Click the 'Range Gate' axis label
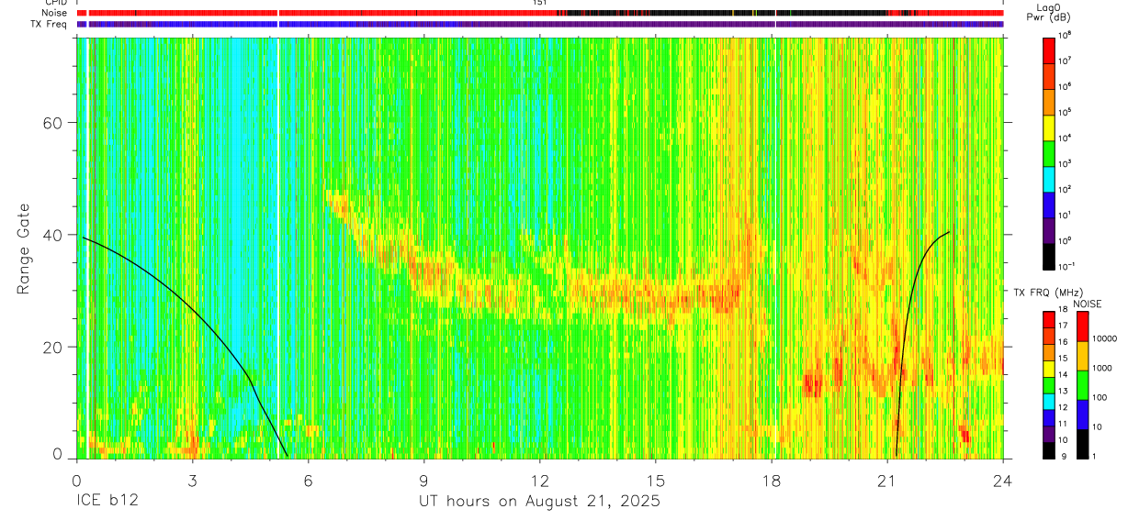This screenshot has width=1128, height=520. (x=23, y=248)
